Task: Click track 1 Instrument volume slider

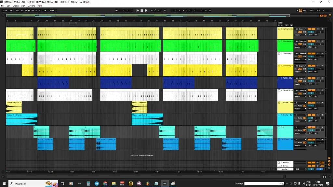Action: click(311, 32)
